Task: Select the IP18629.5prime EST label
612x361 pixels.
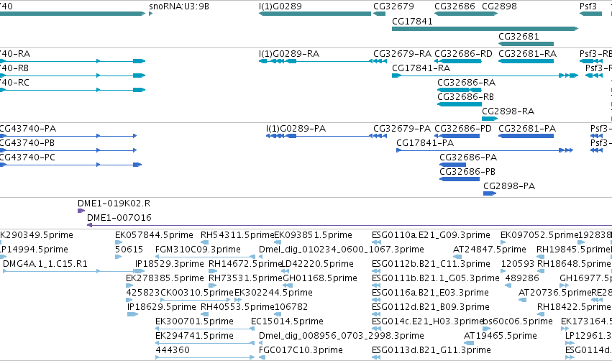Action: tap(162, 307)
